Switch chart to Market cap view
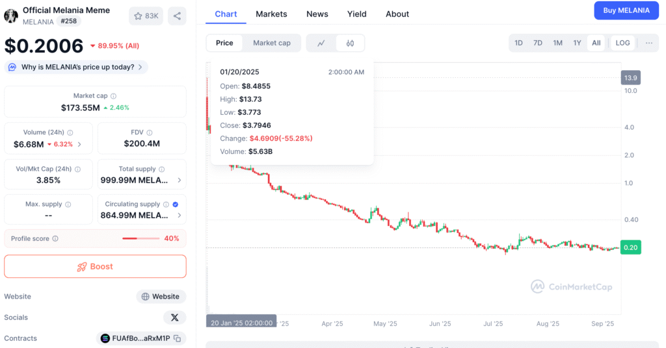Viewport: 666px width, 348px height. (272, 43)
